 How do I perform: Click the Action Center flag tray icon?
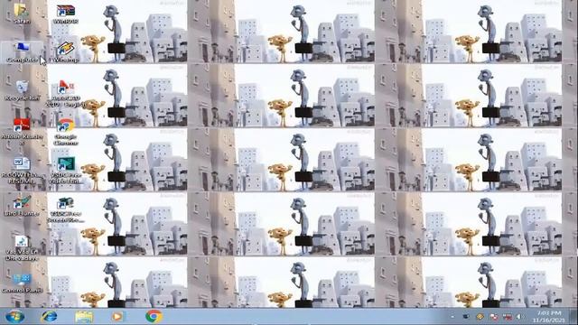click(x=494, y=317)
